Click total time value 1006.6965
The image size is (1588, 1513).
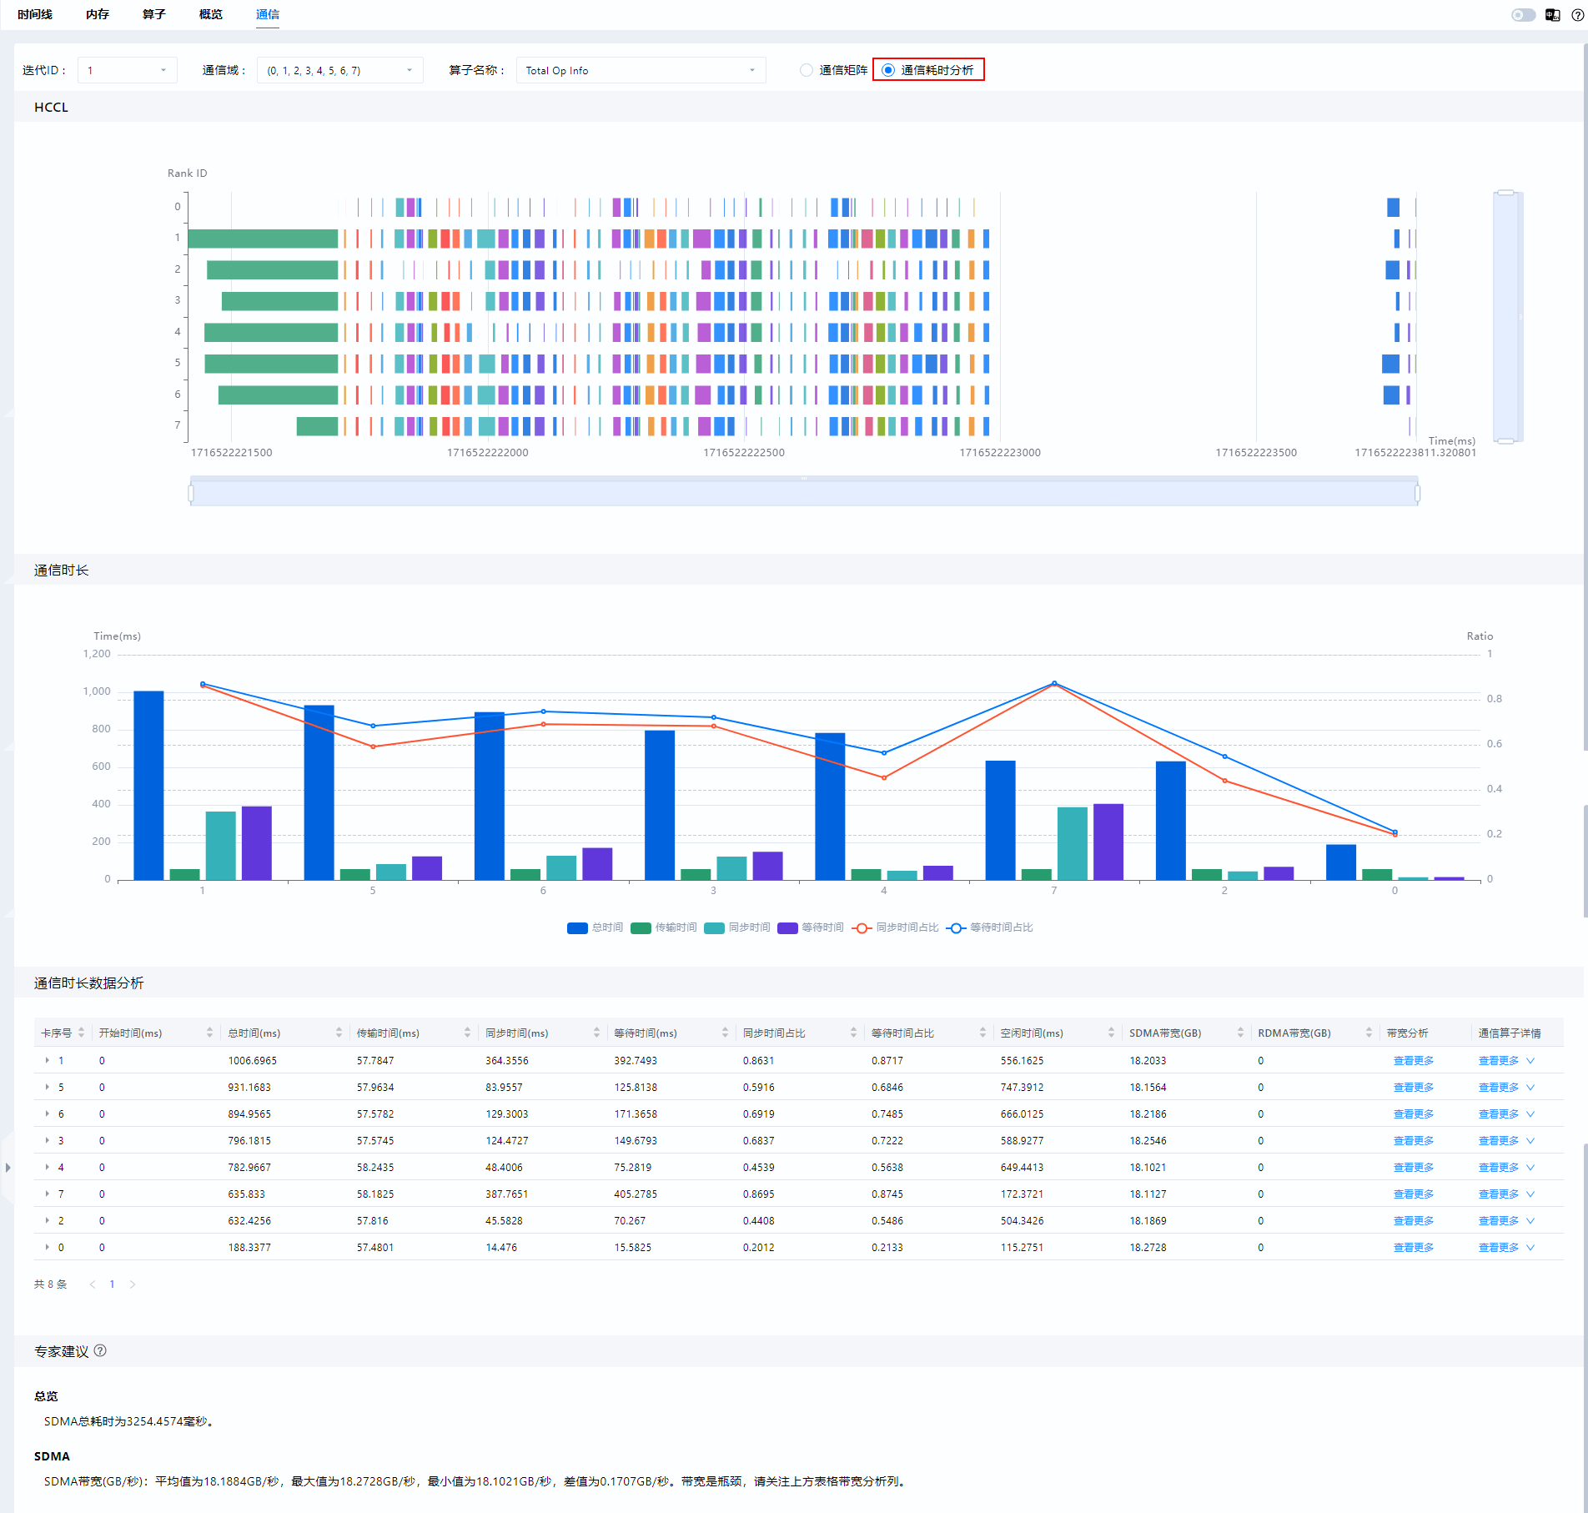point(253,1061)
